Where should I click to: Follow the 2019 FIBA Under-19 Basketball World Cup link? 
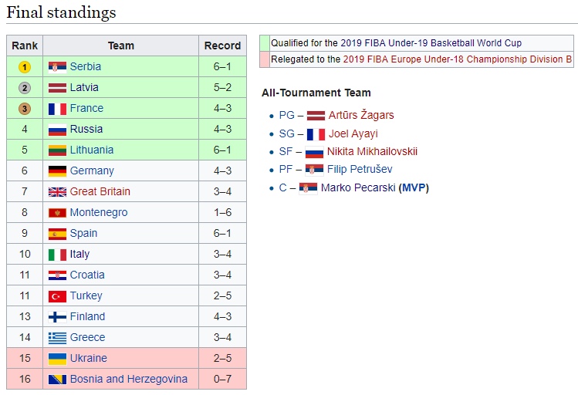441,43
